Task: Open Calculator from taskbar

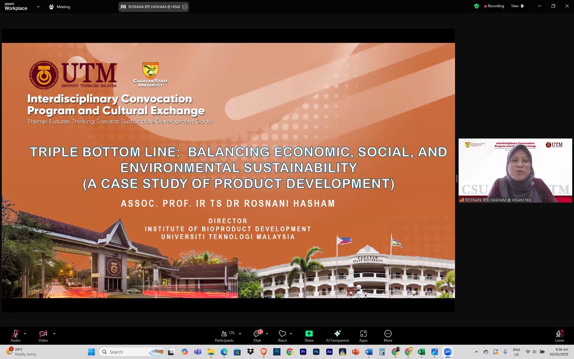Action: (x=382, y=352)
